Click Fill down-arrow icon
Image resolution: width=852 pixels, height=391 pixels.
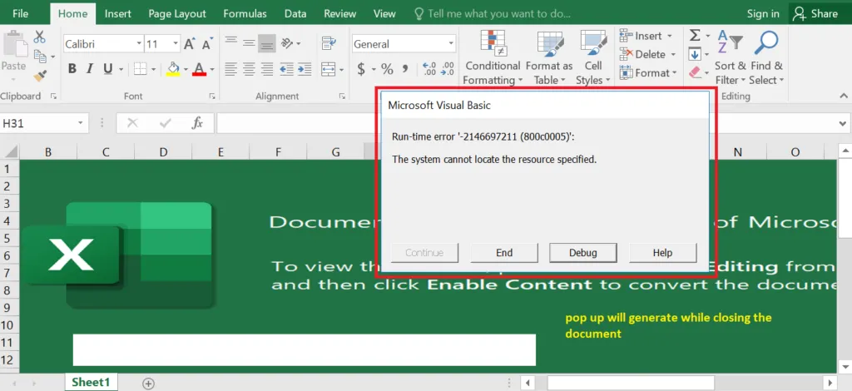tap(695, 54)
